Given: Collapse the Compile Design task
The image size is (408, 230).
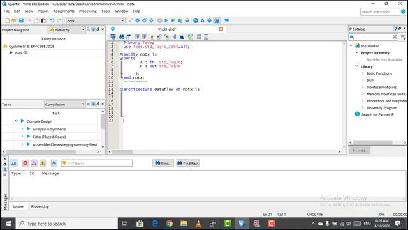Looking at the screenshot, I should 17,121.
